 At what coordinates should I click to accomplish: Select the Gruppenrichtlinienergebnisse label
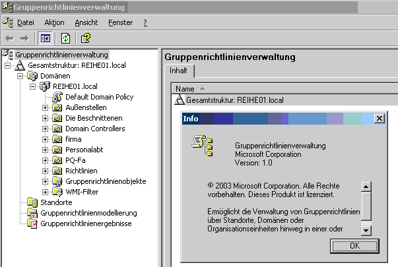[x=86, y=223]
